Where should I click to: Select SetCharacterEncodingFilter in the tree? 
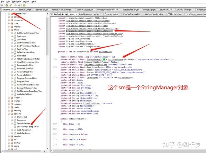click(x=30, y=91)
